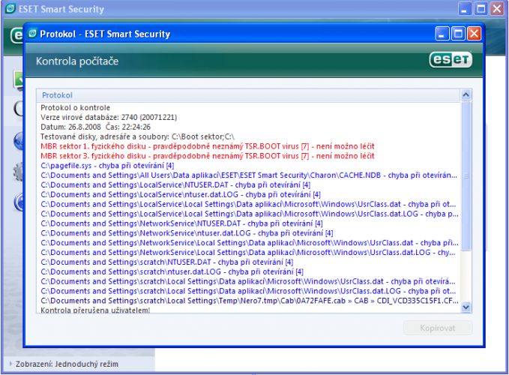Click the ESET logo in the header
Screen dimensions: 509x375
pos(451,60)
